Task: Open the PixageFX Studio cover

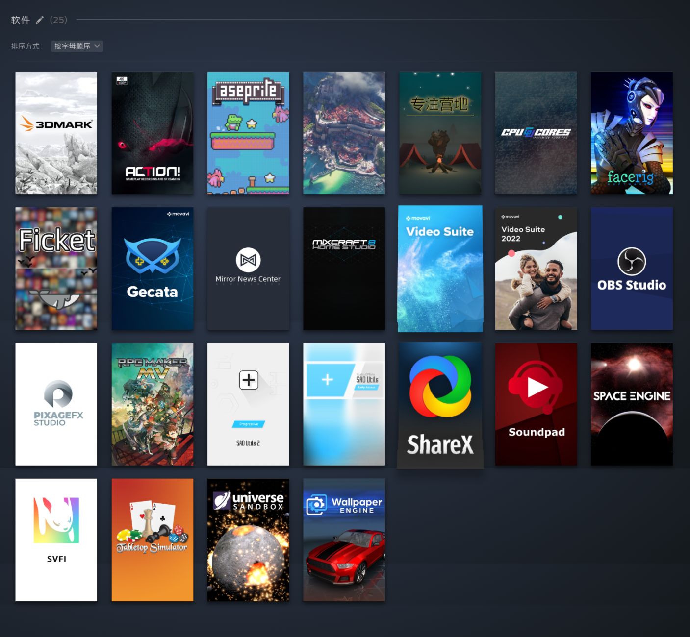Action: (x=56, y=404)
